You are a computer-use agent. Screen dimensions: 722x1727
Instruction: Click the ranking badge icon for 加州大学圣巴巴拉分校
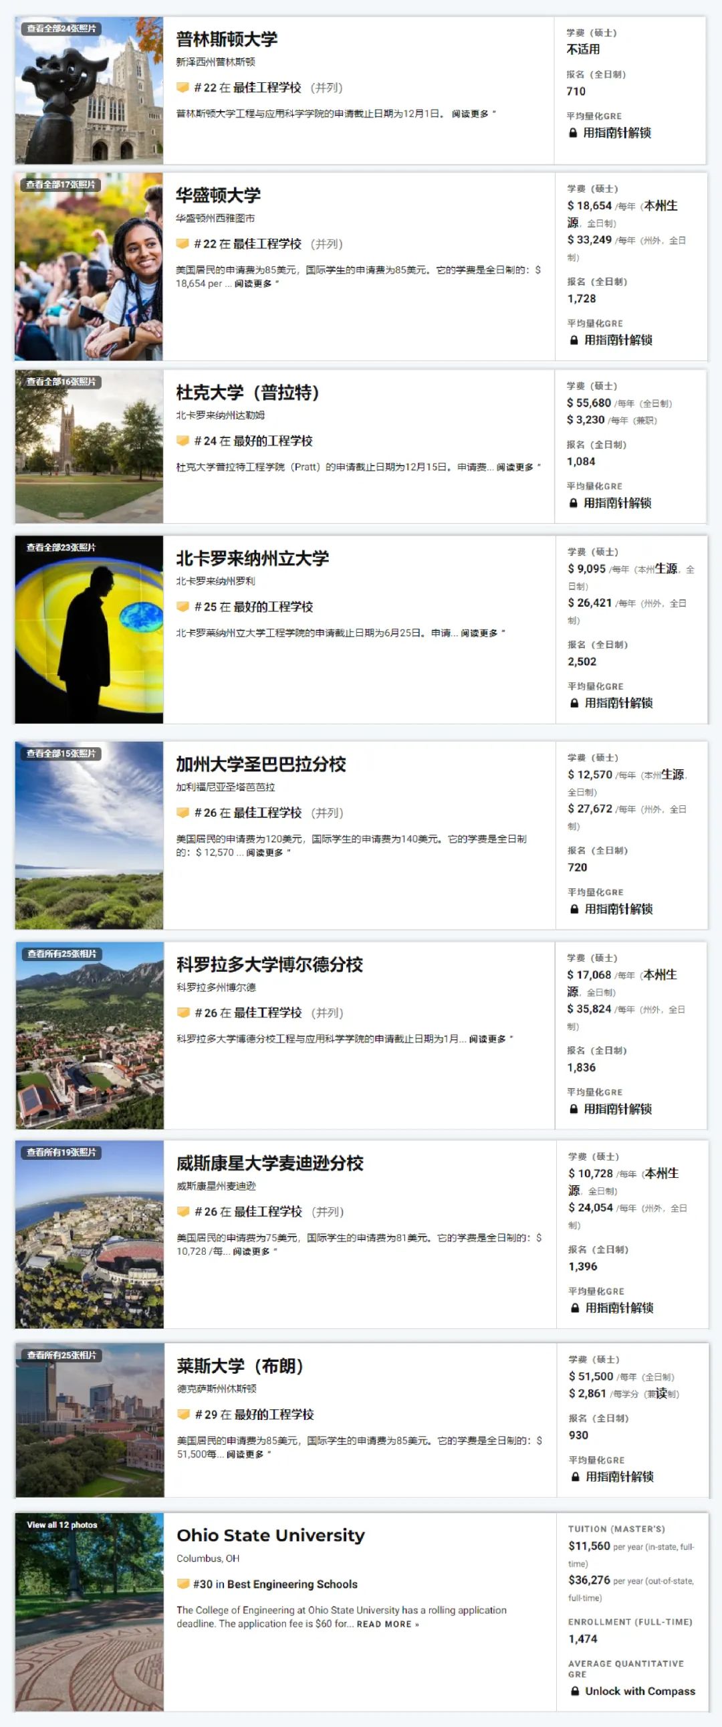[x=183, y=813]
